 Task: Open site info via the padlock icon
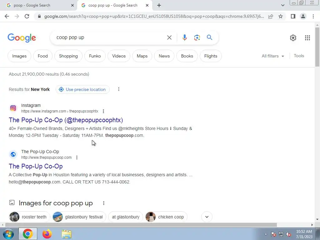[40, 16]
